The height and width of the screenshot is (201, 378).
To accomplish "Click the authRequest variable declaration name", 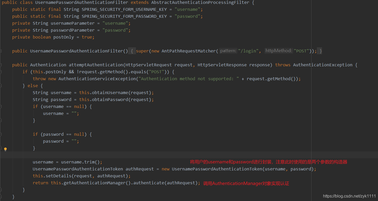I will point(140,169).
